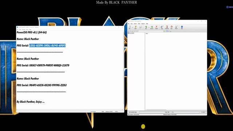
Task: Click the Mount icon in PowerISO
Action: tap(176, 27)
